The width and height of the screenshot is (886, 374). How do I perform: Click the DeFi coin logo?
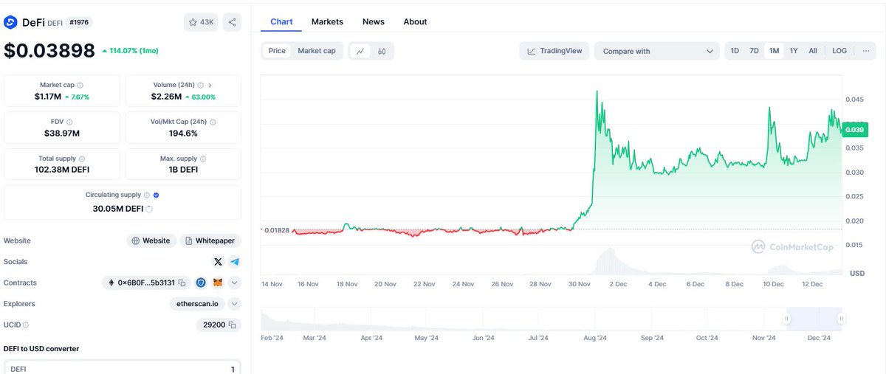coord(10,22)
